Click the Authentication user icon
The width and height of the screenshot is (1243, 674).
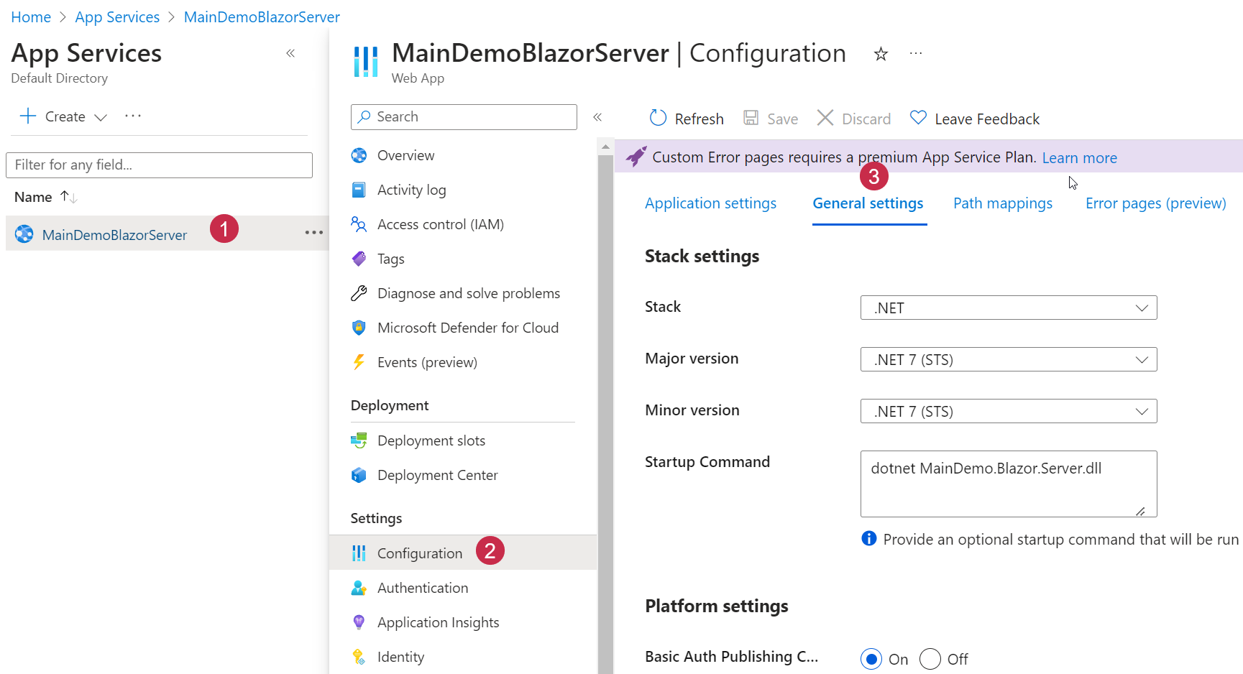click(x=359, y=588)
